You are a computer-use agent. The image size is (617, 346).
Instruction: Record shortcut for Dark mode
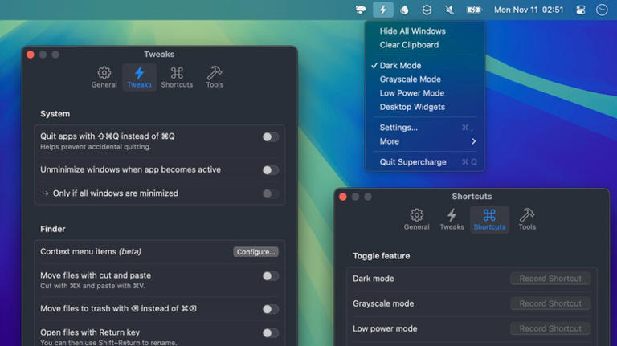click(550, 279)
